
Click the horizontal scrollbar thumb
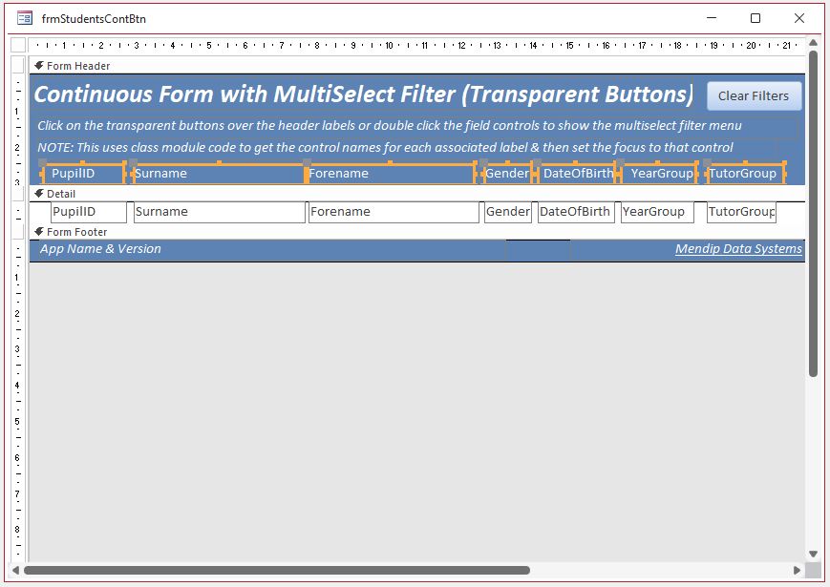click(277, 570)
